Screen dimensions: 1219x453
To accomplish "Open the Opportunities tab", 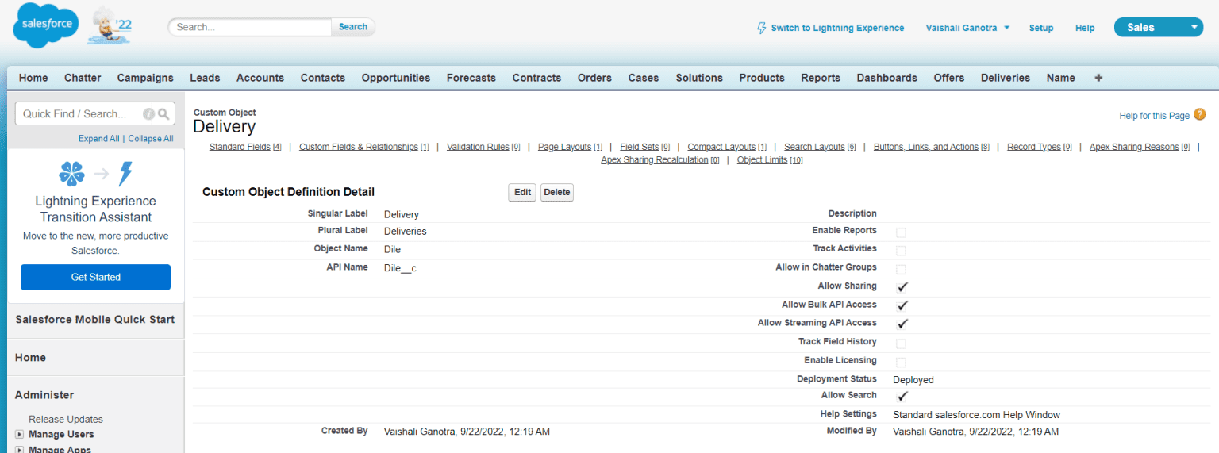I will click(x=396, y=78).
